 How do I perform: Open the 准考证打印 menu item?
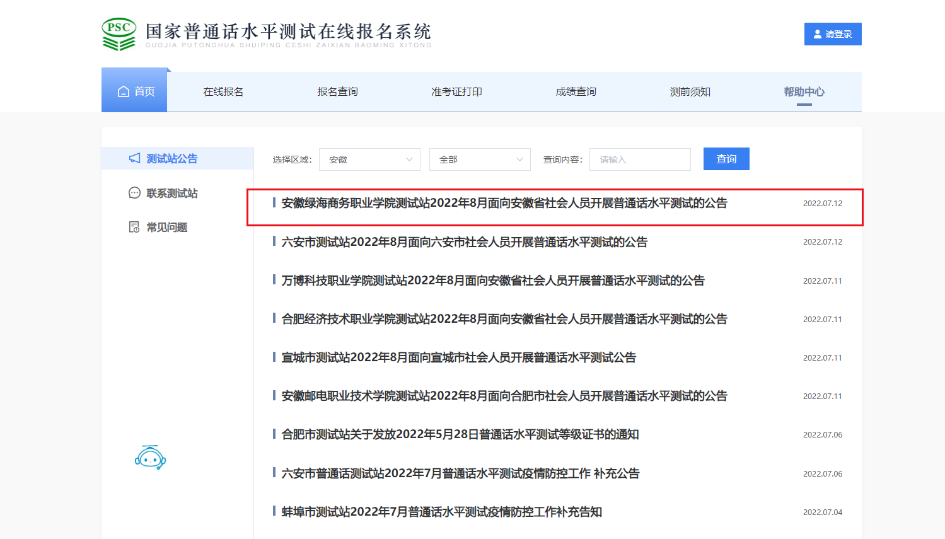click(456, 91)
